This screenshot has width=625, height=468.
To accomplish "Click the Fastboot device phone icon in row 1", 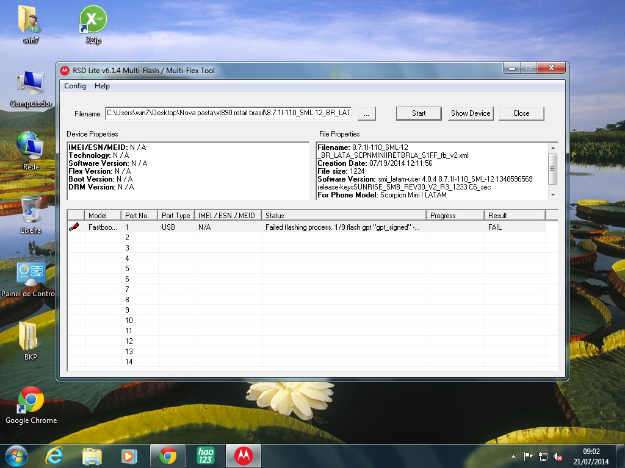I will coord(74,227).
